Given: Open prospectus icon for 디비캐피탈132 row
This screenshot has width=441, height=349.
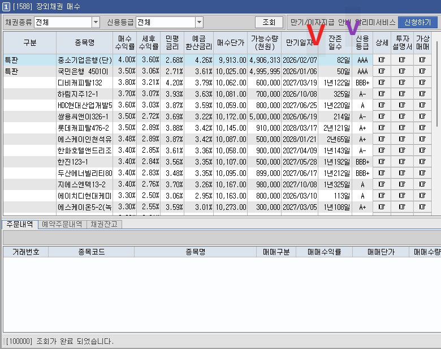Looking at the screenshot, I should click(x=402, y=83).
